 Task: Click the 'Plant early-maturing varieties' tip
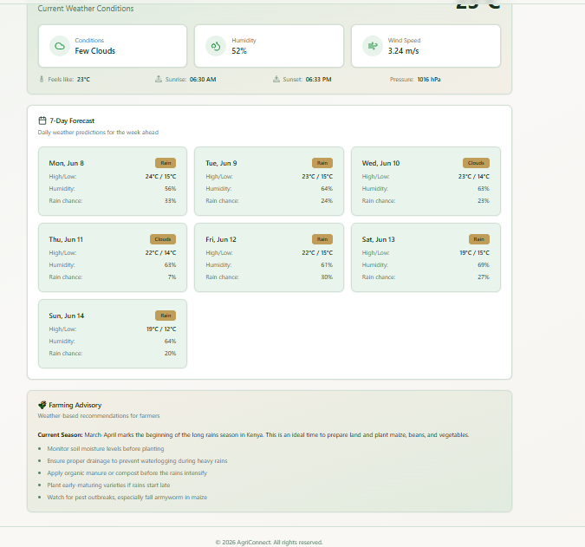(x=108, y=485)
